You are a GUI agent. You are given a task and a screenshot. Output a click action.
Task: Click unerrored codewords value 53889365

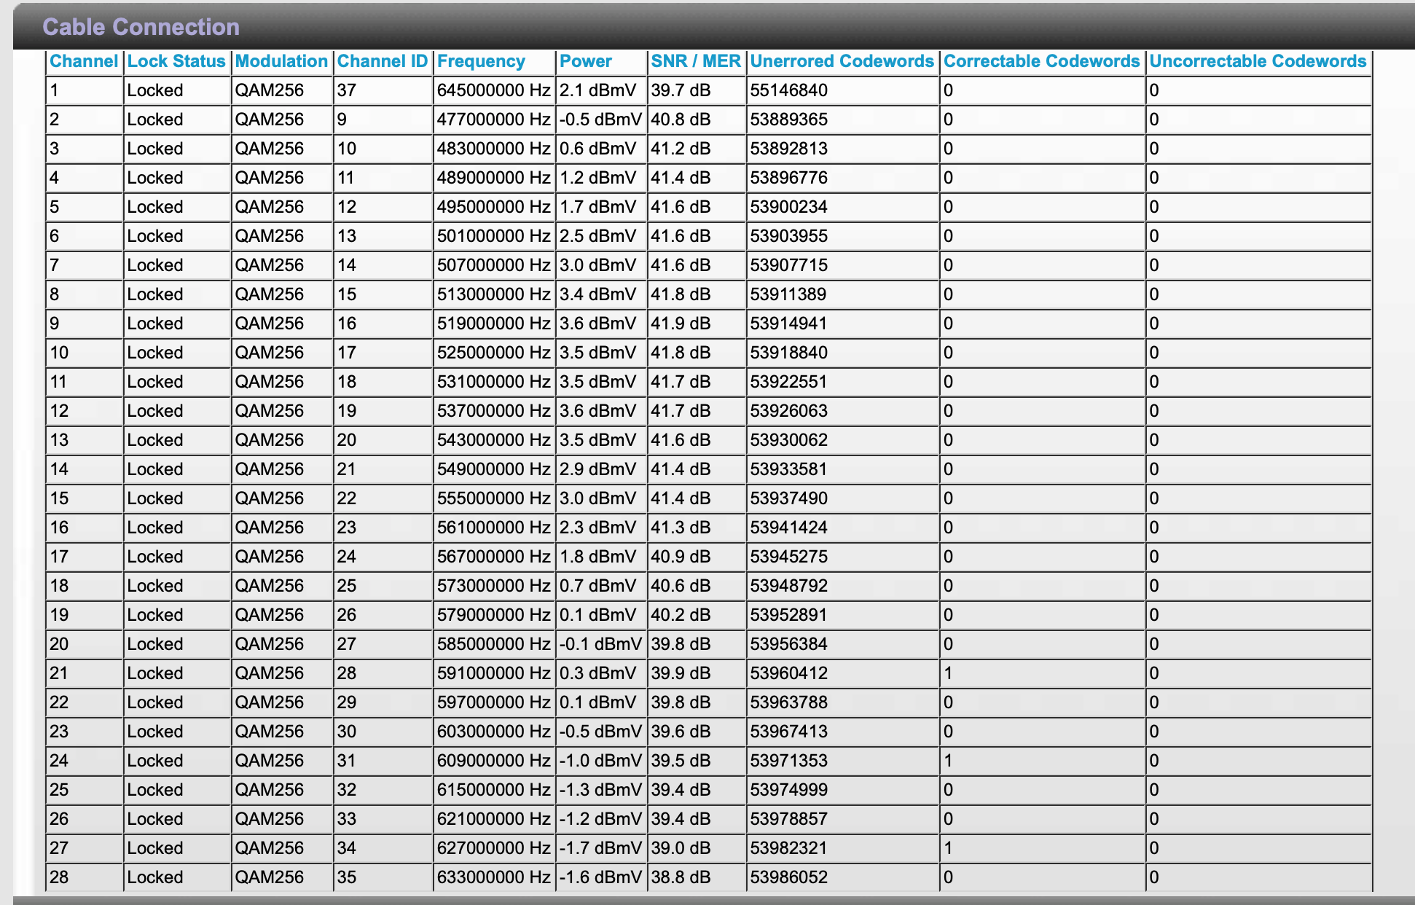[x=789, y=120]
